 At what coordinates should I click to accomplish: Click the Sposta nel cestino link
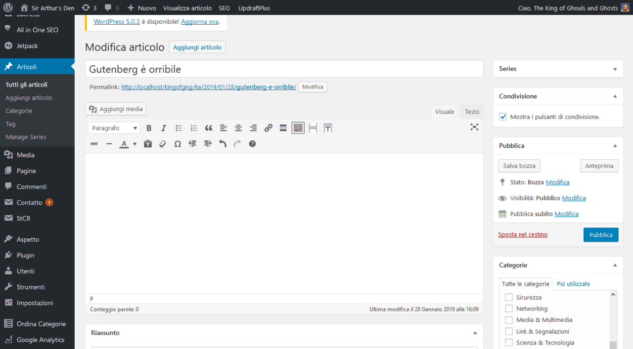pyautogui.click(x=523, y=235)
